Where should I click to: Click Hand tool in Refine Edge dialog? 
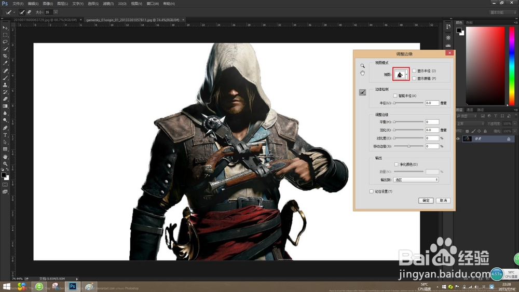(x=362, y=73)
